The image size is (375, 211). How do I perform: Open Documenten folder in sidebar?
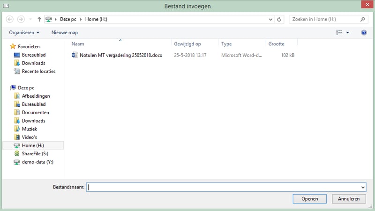[x=36, y=112]
